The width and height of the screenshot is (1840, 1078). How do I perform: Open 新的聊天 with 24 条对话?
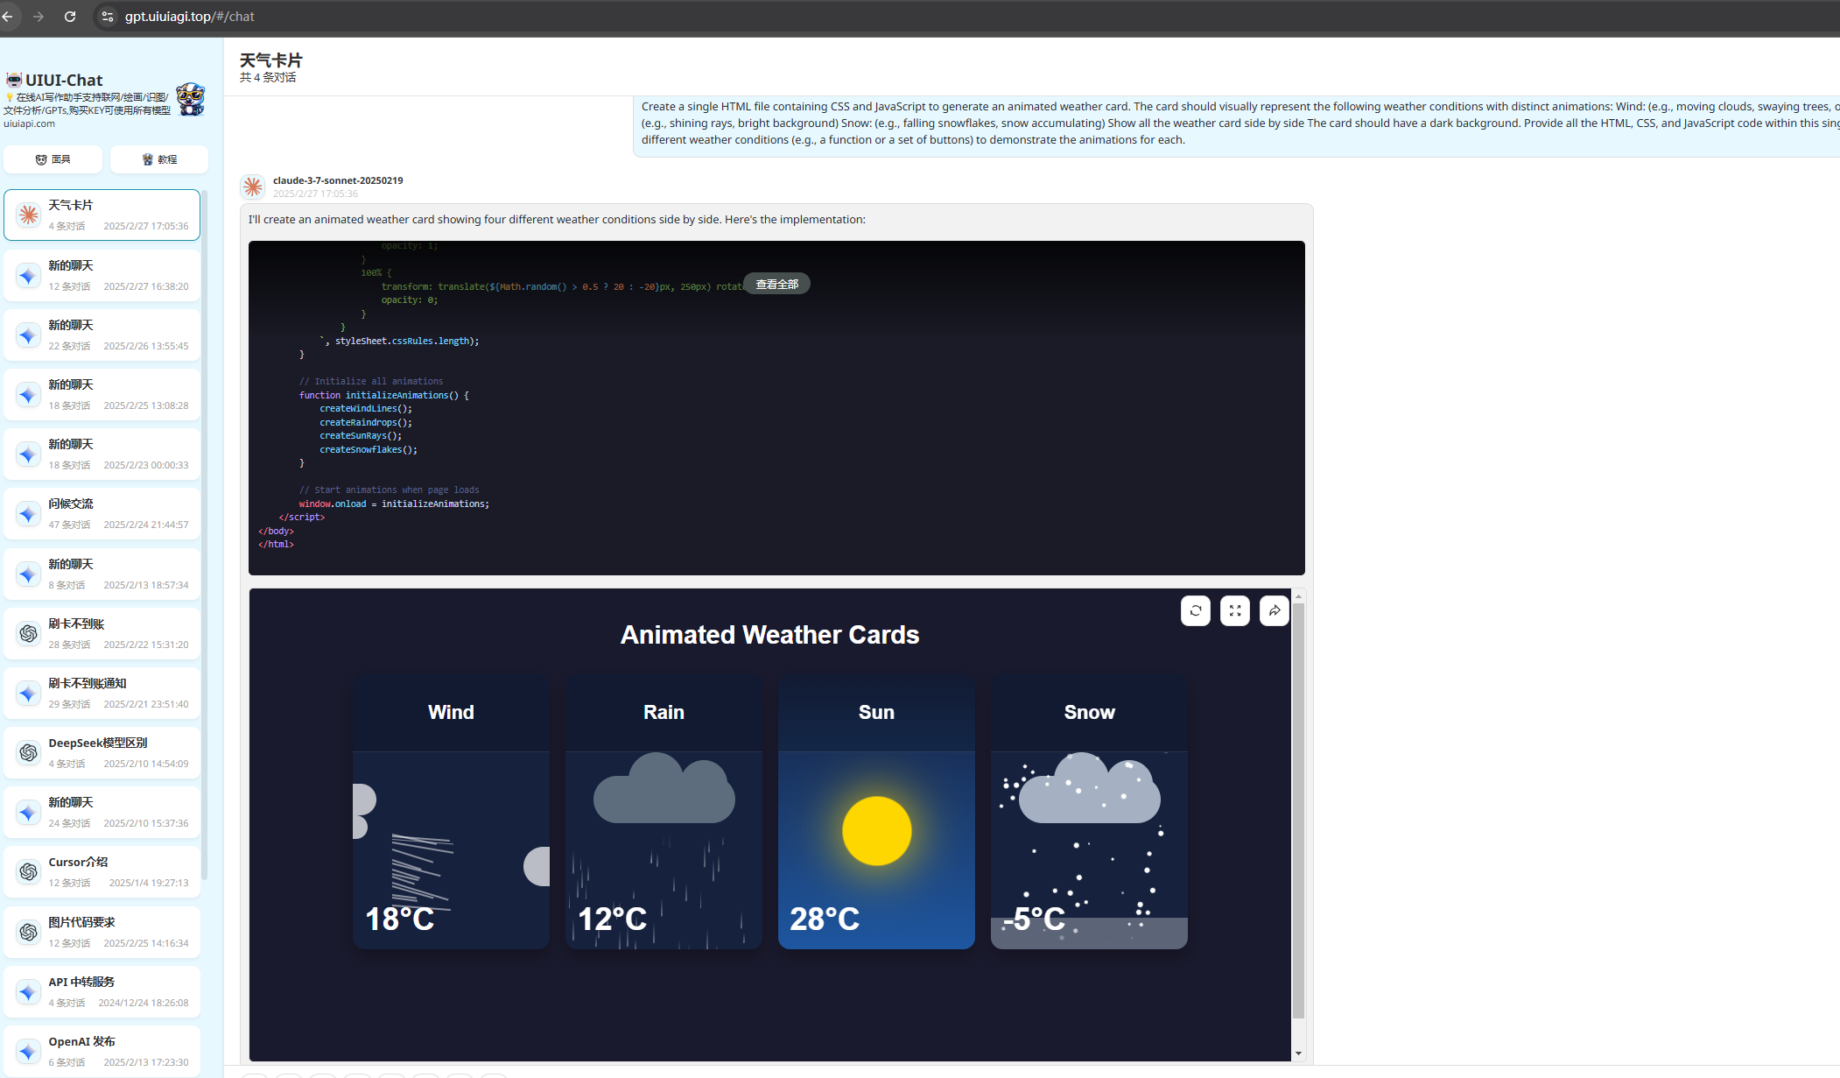tap(102, 812)
